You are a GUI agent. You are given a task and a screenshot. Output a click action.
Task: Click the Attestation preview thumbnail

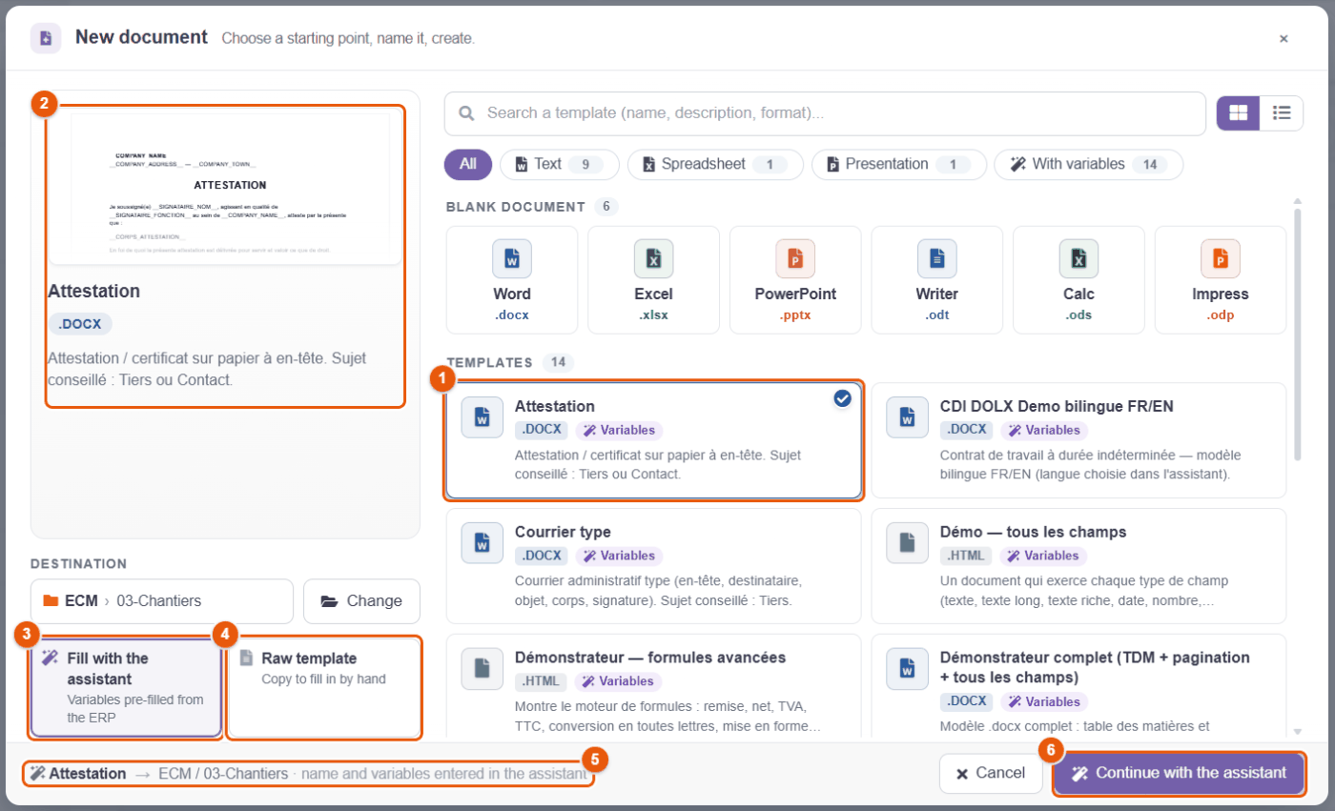point(226,188)
